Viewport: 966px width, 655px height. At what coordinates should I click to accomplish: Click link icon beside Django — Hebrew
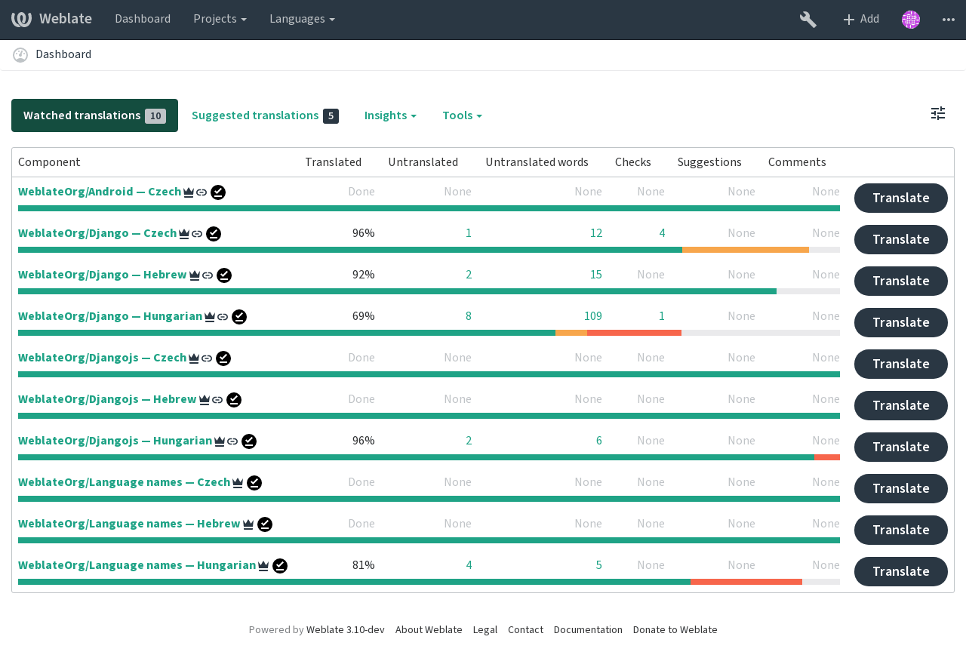coord(208,275)
